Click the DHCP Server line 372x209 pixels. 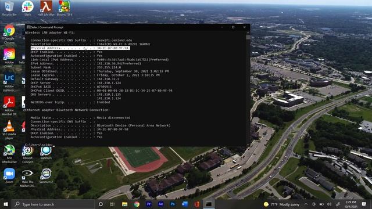coord(76,83)
